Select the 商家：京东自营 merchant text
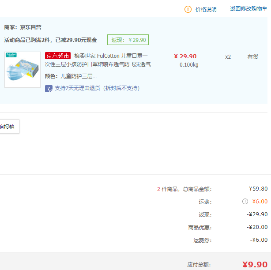271x270 pixels. tap(23, 27)
